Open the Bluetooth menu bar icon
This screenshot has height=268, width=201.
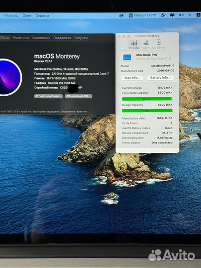(x=190, y=15)
